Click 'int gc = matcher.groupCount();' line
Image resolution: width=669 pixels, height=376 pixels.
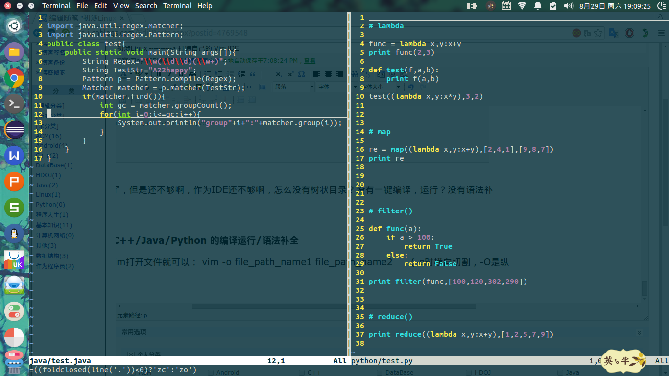click(166, 105)
